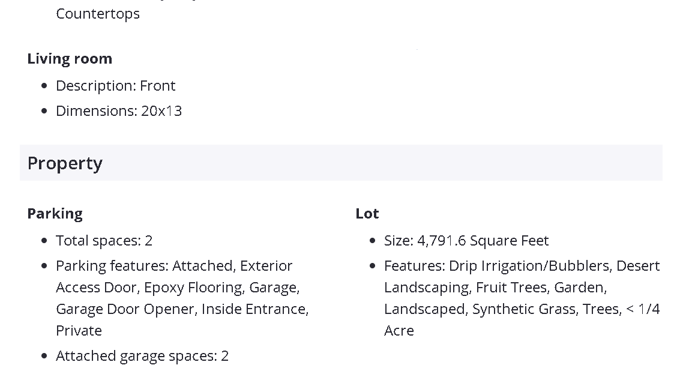Select the Living room heading
This screenshot has height=368, width=683.
(70, 59)
